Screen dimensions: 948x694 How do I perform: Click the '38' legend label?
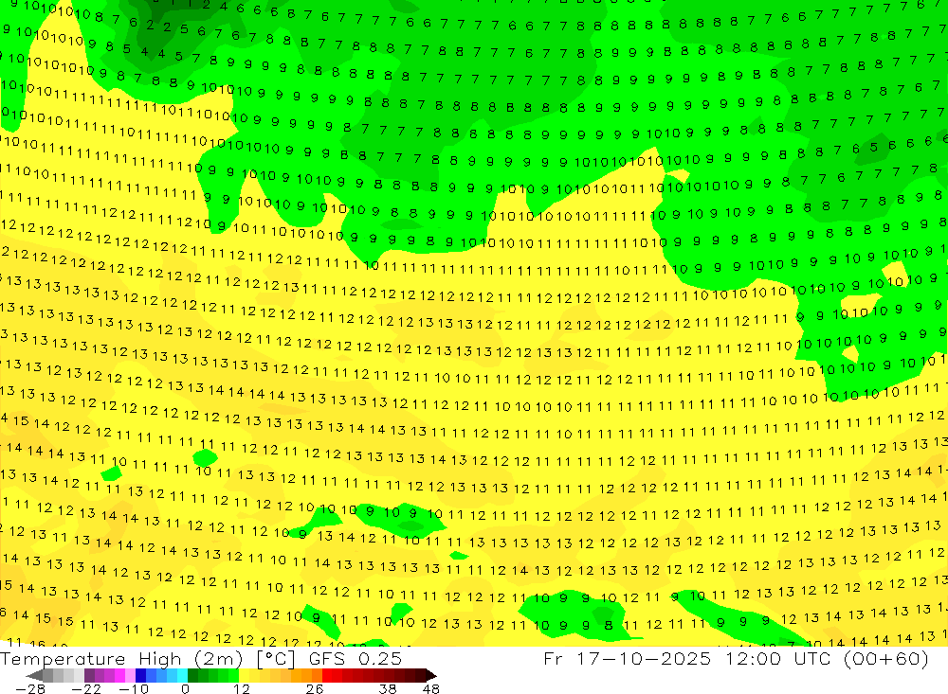[388, 688]
